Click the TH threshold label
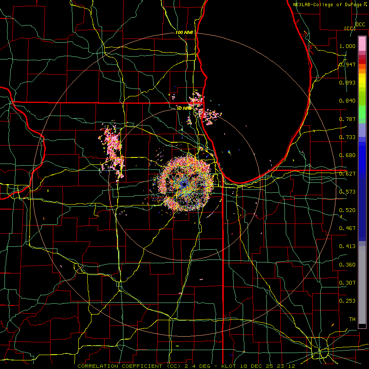This screenshot has width=369, height=369. 352,319
